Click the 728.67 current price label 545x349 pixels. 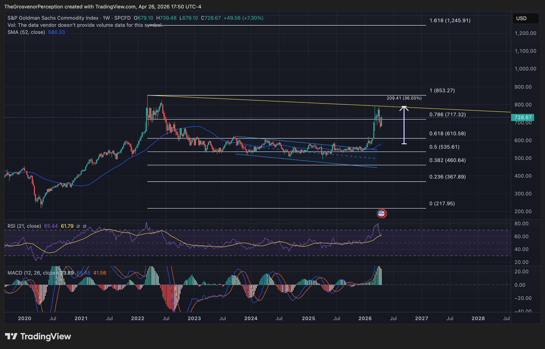[x=523, y=118]
